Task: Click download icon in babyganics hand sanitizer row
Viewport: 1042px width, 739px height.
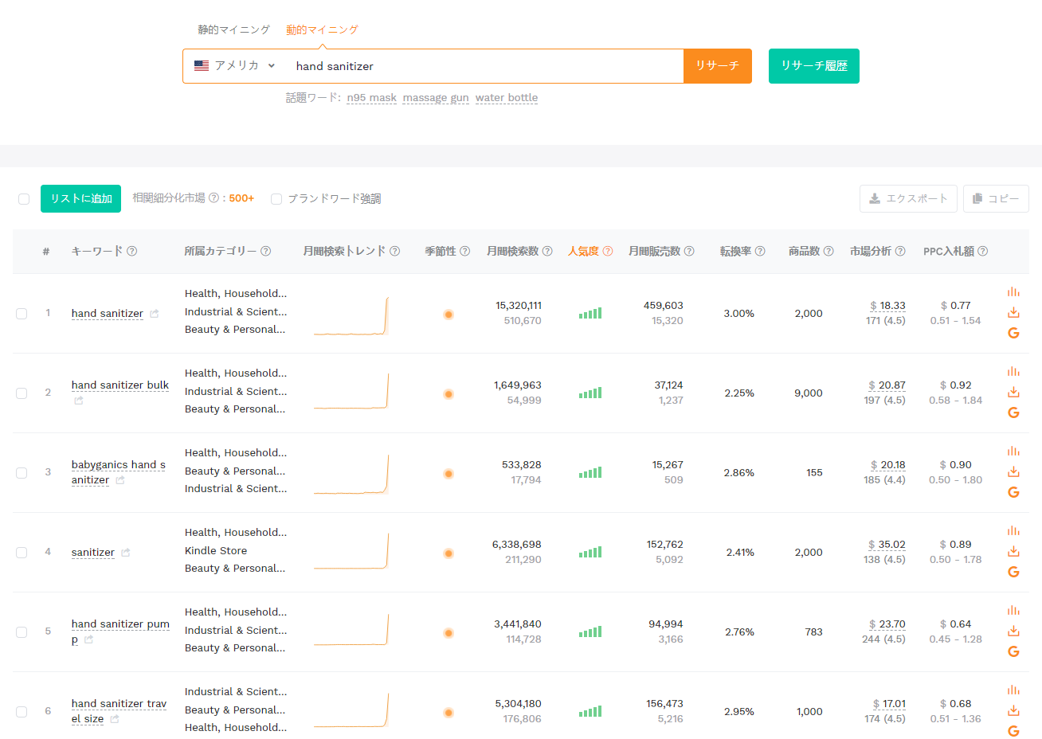Action: pyautogui.click(x=1013, y=471)
